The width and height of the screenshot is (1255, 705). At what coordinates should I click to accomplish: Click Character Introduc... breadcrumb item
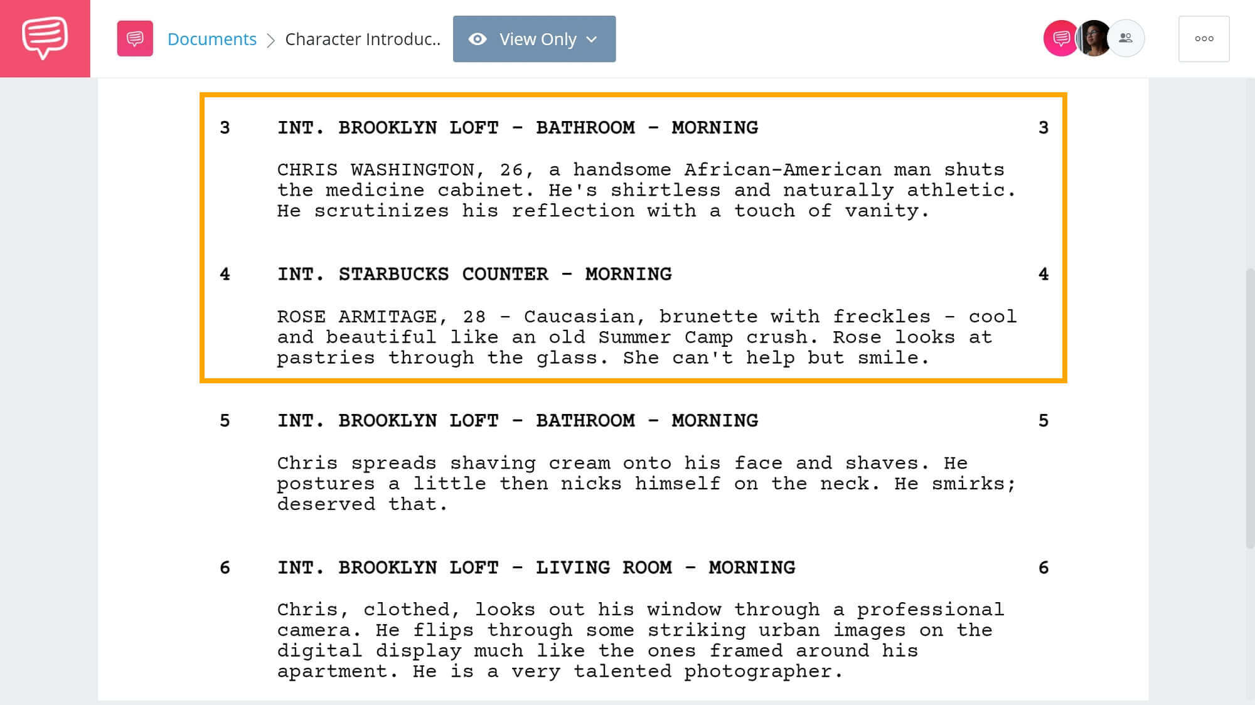click(362, 39)
